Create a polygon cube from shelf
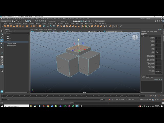164x123 pixels. [8, 26]
